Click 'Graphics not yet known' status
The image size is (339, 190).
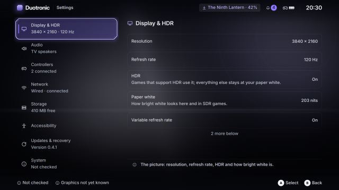85,183
